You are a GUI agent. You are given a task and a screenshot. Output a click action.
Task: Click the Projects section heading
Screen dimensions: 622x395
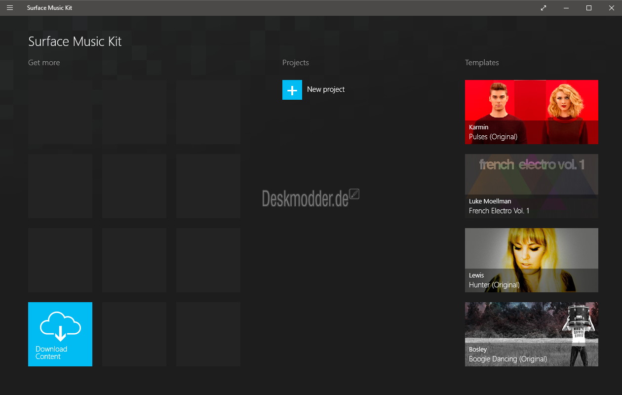pos(296,63)
